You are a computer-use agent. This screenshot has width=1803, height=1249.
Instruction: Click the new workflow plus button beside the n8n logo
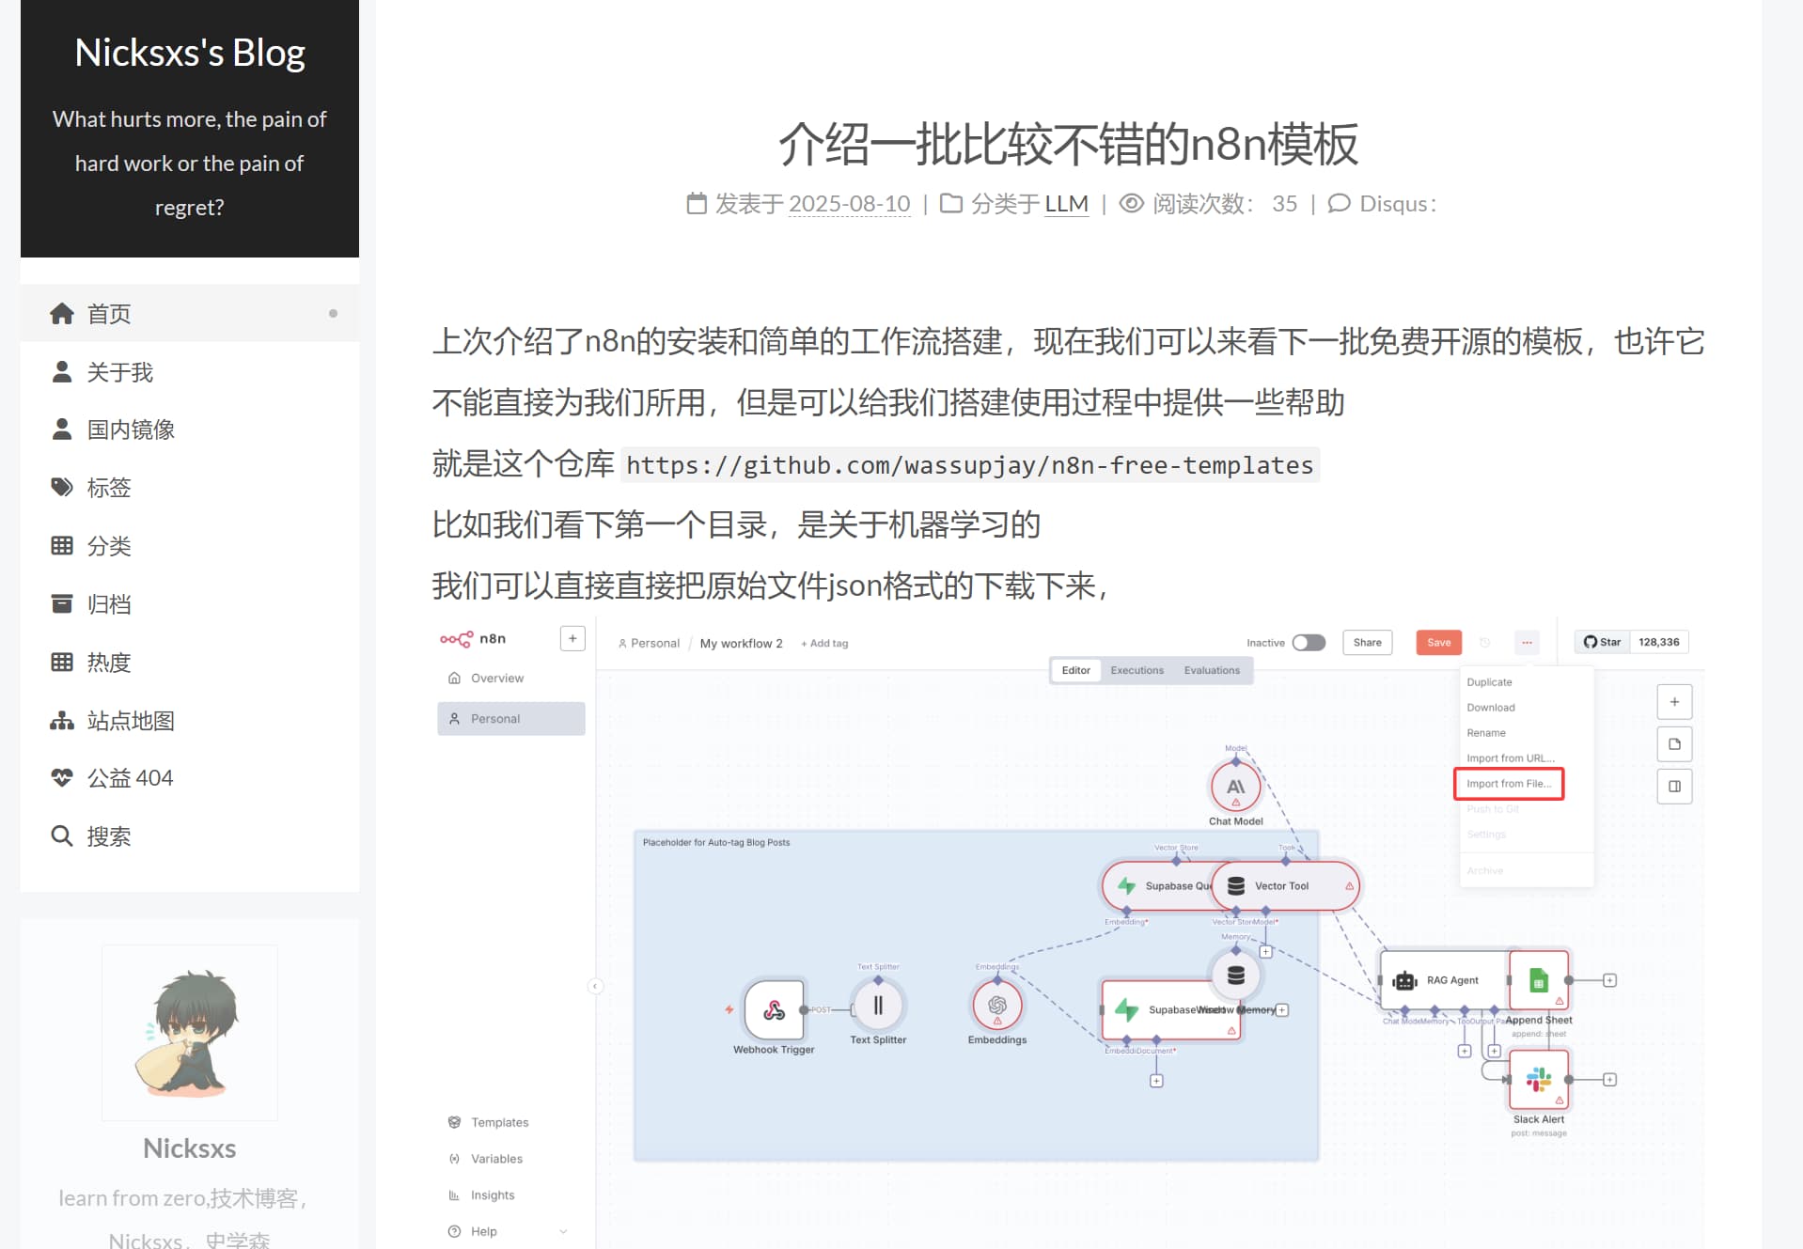click(572, 638)
